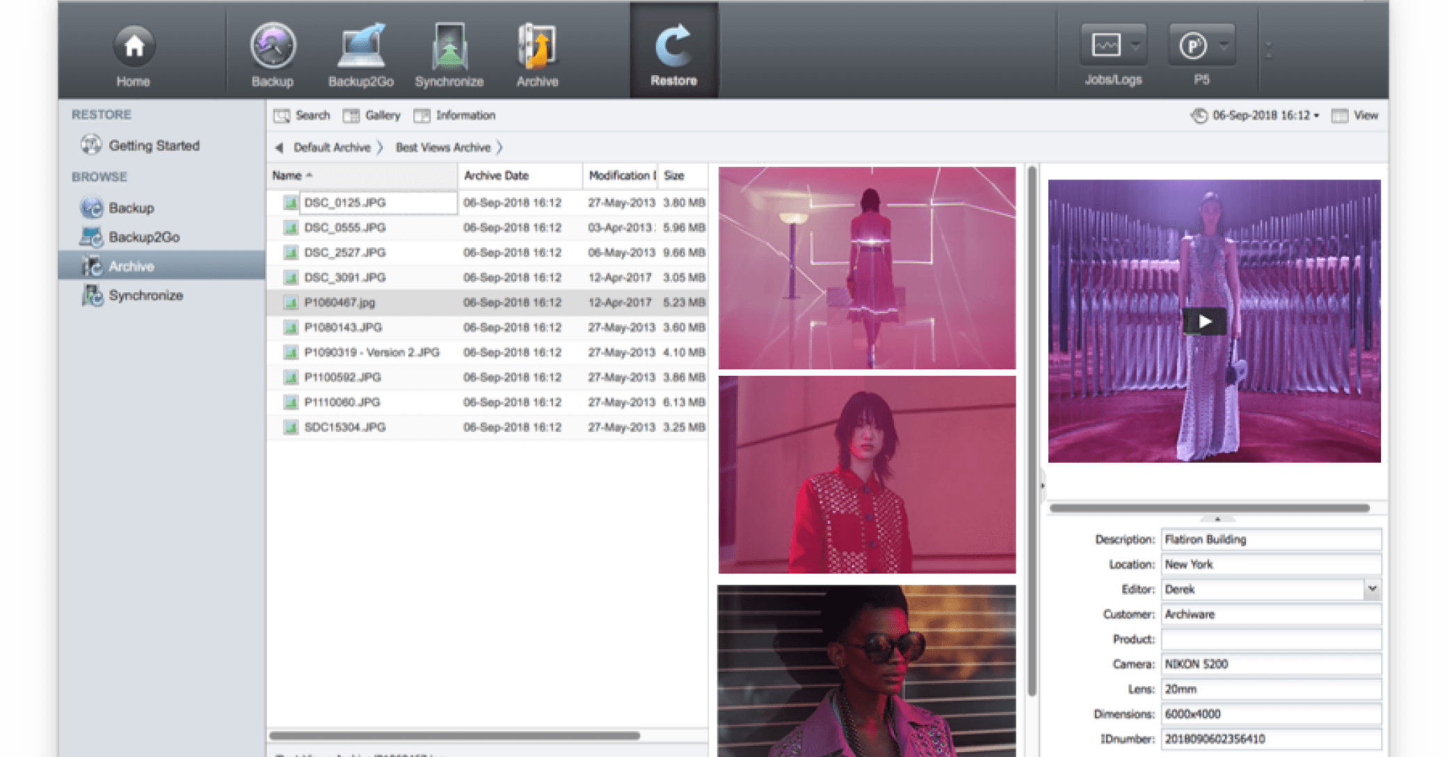The width and height of the screenshot is (1447, 757).
Task: Open the View options button
Action: (1354, 115)
